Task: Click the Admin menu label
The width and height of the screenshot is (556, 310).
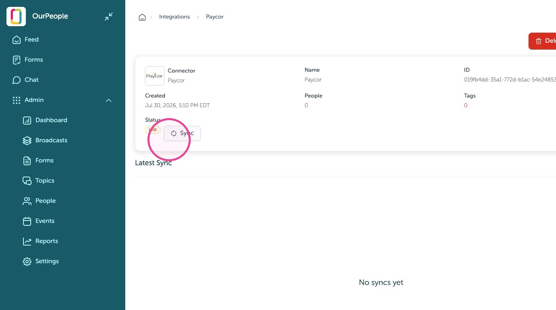Action: coord(34,100)
